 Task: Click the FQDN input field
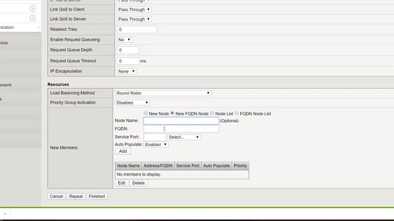pos(181,129)
